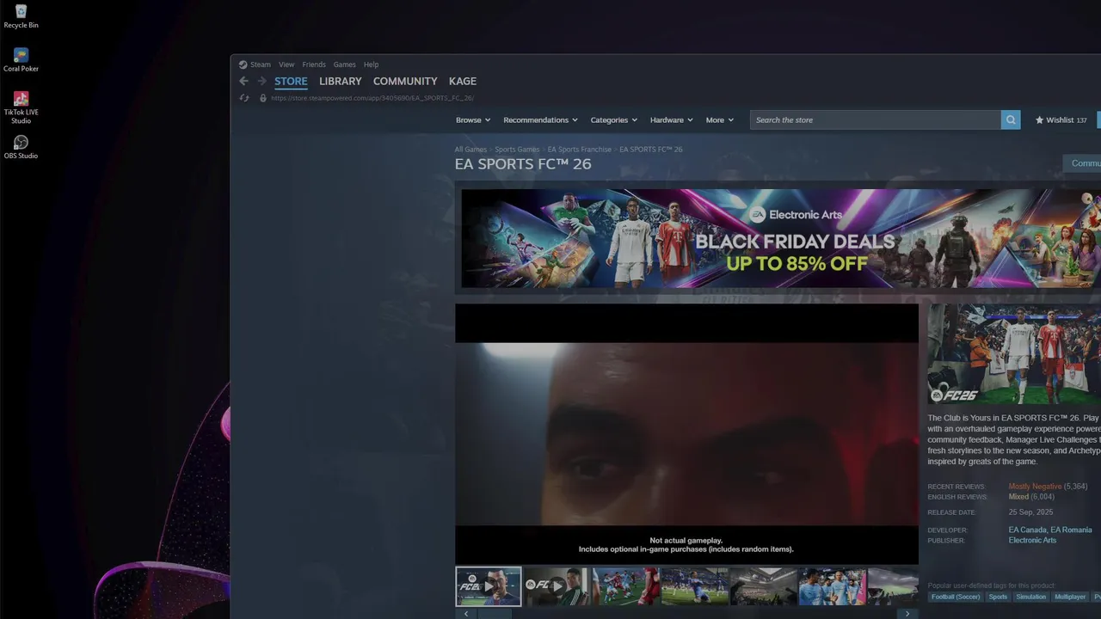
Task: Select first trailer thumbnail in strip
Action: (x=488, y=586)
